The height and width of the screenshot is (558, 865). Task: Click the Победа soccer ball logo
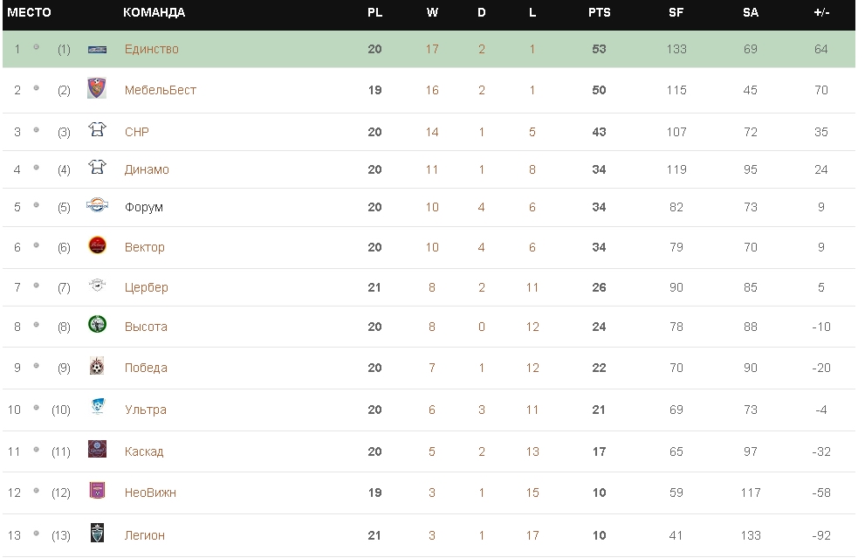click(x=97, y=367)
